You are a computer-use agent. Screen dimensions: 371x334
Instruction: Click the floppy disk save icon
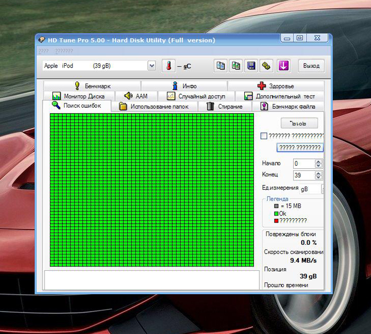pyautogui.click(x=251, y=66)
